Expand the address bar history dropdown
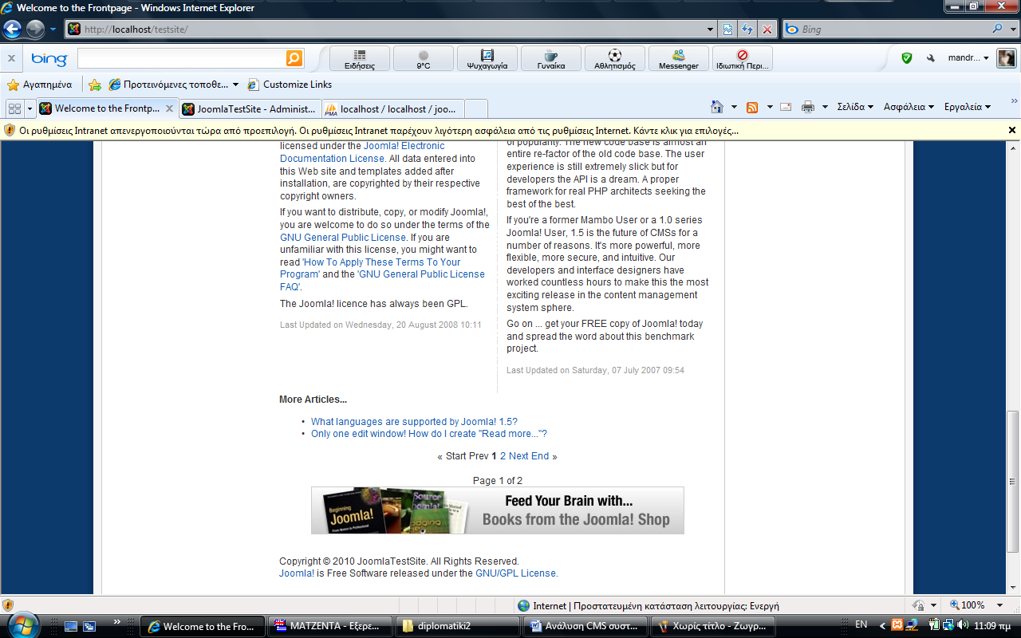The image size is (1021, 638). click(711, 30)
